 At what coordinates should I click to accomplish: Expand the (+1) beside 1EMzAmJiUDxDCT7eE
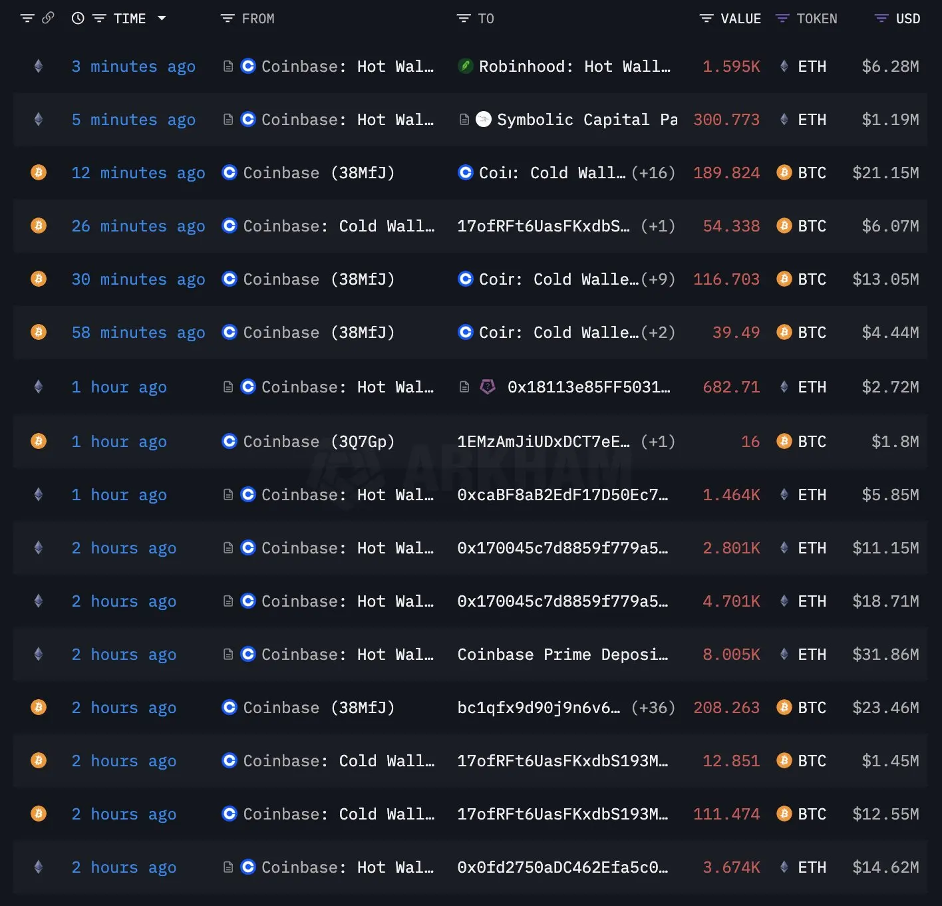coord(658,442)
